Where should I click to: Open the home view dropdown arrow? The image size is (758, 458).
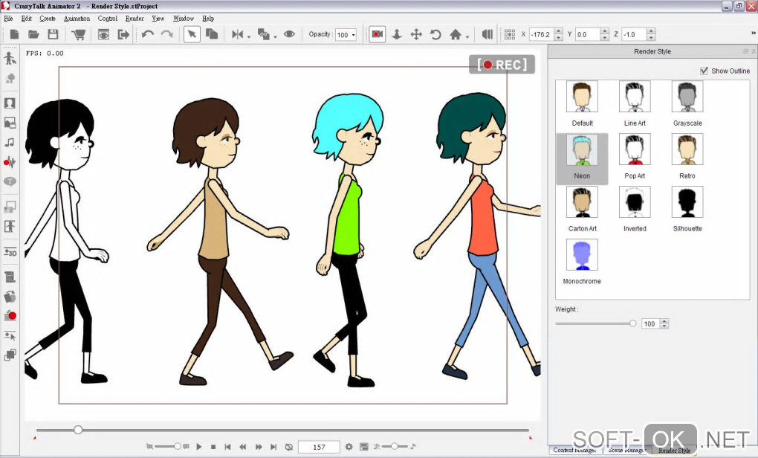pyautogui.click(x=467, y=36)
